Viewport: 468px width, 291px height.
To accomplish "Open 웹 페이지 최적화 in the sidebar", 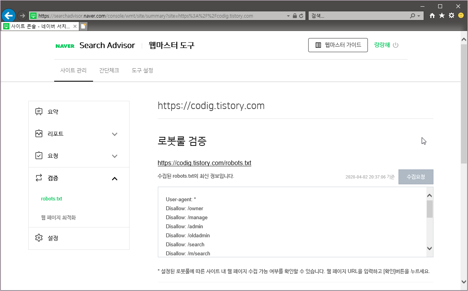I will pos(58,218).
